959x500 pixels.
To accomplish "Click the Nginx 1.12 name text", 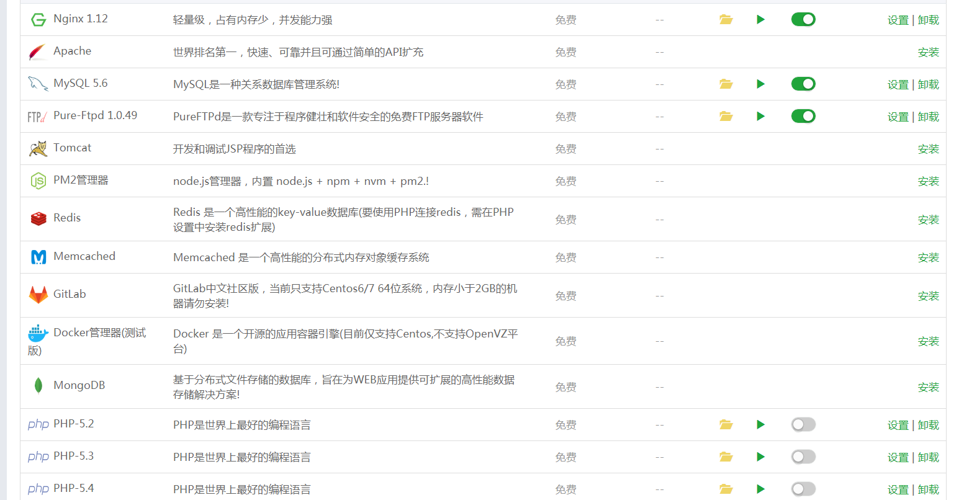I will [x=81, y=19].
